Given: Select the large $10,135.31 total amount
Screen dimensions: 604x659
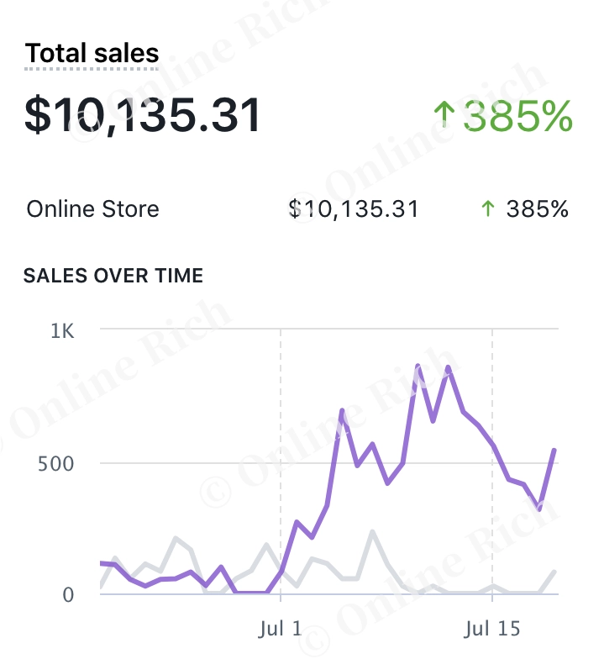Looking at the screenshot, I should point(143,115).
